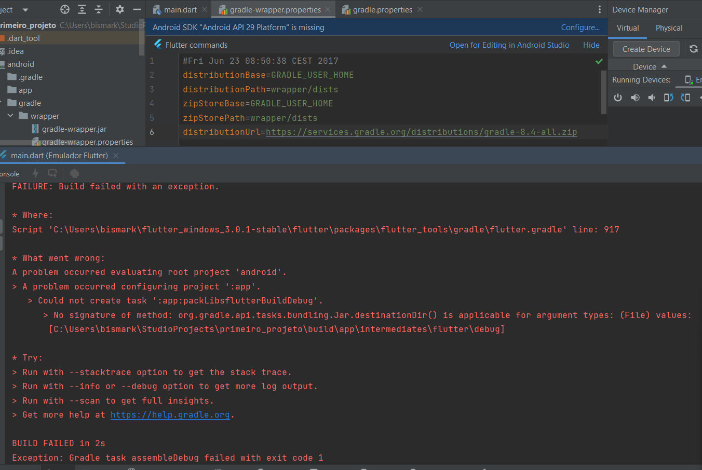Click Hide link in Flutter commands bar

tap(591, 45)
